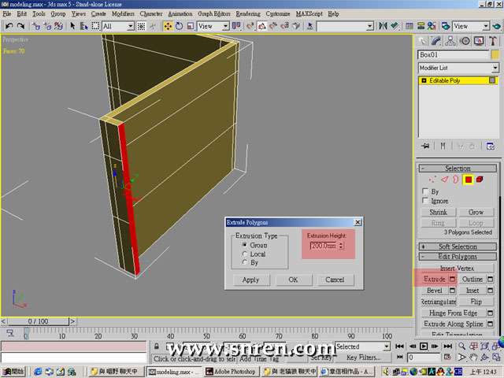The image size is (504, 378).
Task: Select the By extrusion type option
Action: point(245,262)
